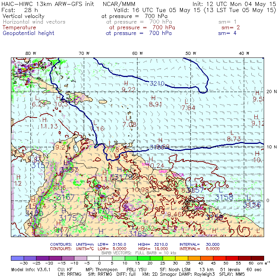
Task: Click the 'Vertical velocity' field label
Action: click(x=23, y=16)
